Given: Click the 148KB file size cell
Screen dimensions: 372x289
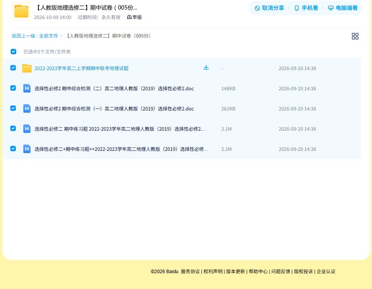Looking at the screenshot, I should 228,89.
